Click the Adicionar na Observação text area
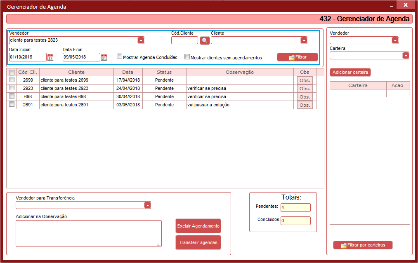 coord(88,233)
